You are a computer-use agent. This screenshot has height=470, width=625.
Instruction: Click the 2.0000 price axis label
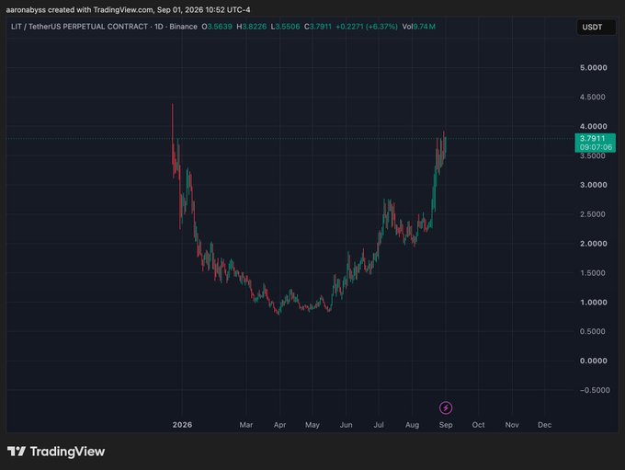point(594,244)
